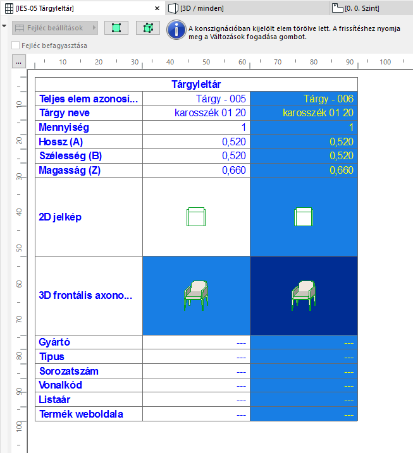Select the Mennyiség header cell
Image resolution: width=413 pixels, height=453 pixels.
pyautogui.click(x=89, y=128)
